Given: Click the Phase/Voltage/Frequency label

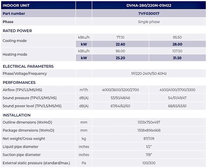Looking at the screenshot, I should (25, 73).
